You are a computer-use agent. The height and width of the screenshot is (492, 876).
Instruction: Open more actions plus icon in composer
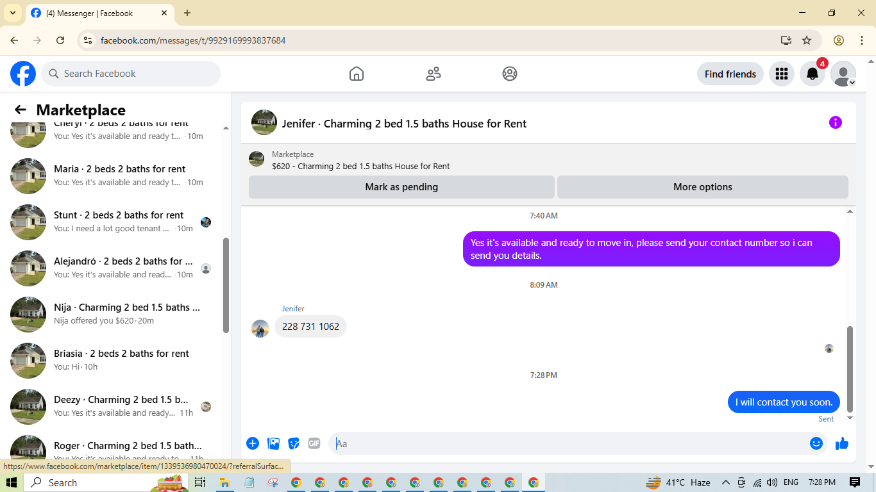click(x=253, y=443)
